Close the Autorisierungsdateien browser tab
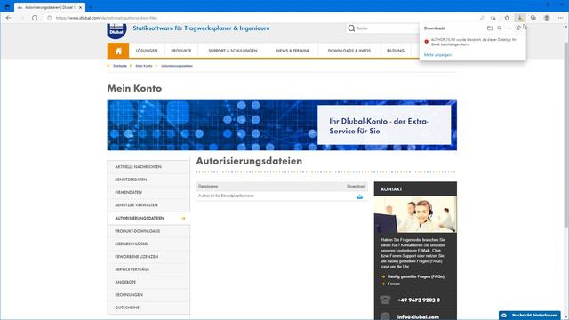The height and width of the screenshot is (320, 569). click(81, 7)
